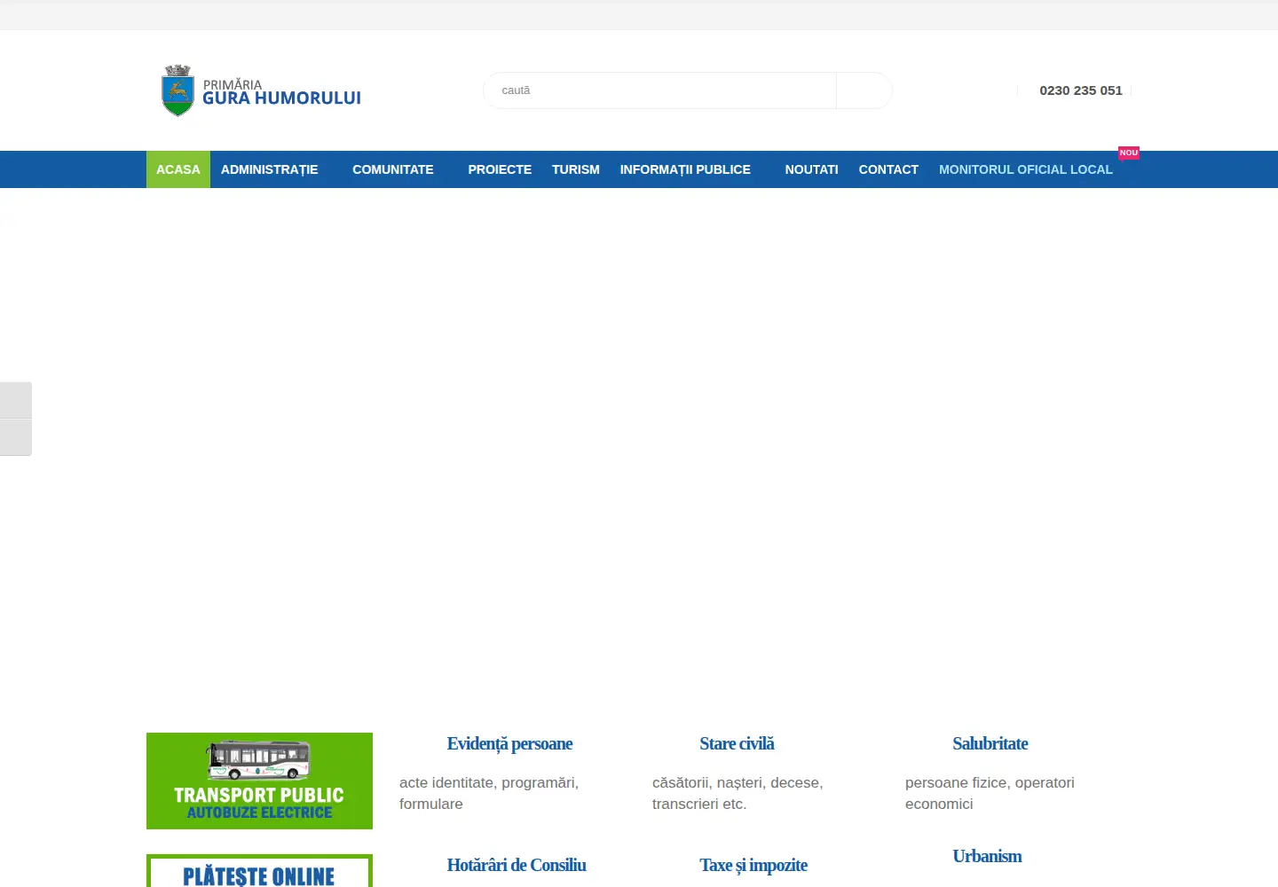Open the CONTACT page
The height and width of the screenshot is (887, 1278).
[888, 169]
